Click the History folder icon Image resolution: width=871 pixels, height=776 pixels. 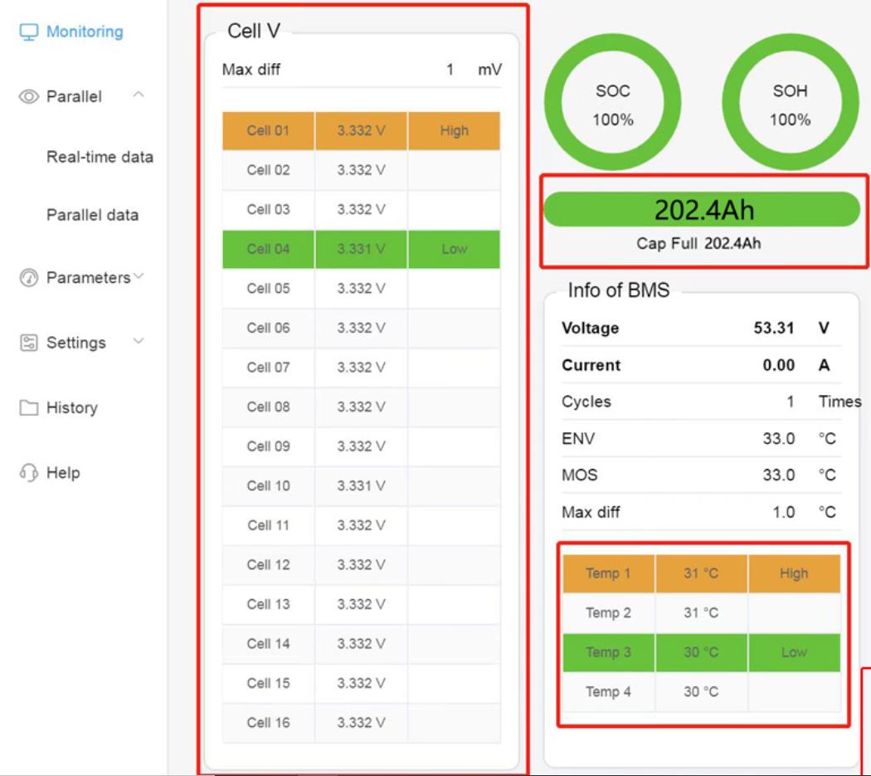tap(29, 408)
